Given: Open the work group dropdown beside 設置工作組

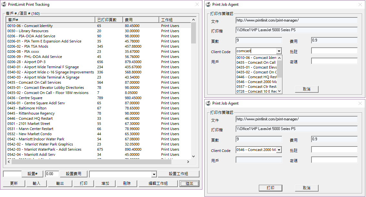Looking at the screenshot, I should point(154,174).
